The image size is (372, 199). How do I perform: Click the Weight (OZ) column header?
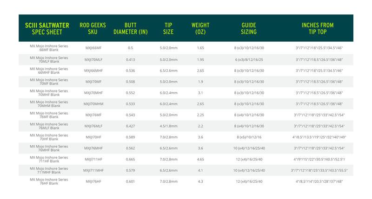click(x=200, y=28)
